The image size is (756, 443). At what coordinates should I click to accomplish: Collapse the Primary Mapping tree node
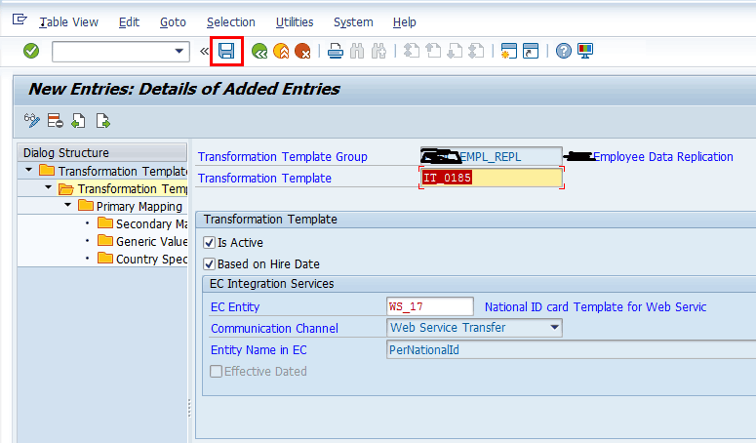tap(68, 206)
